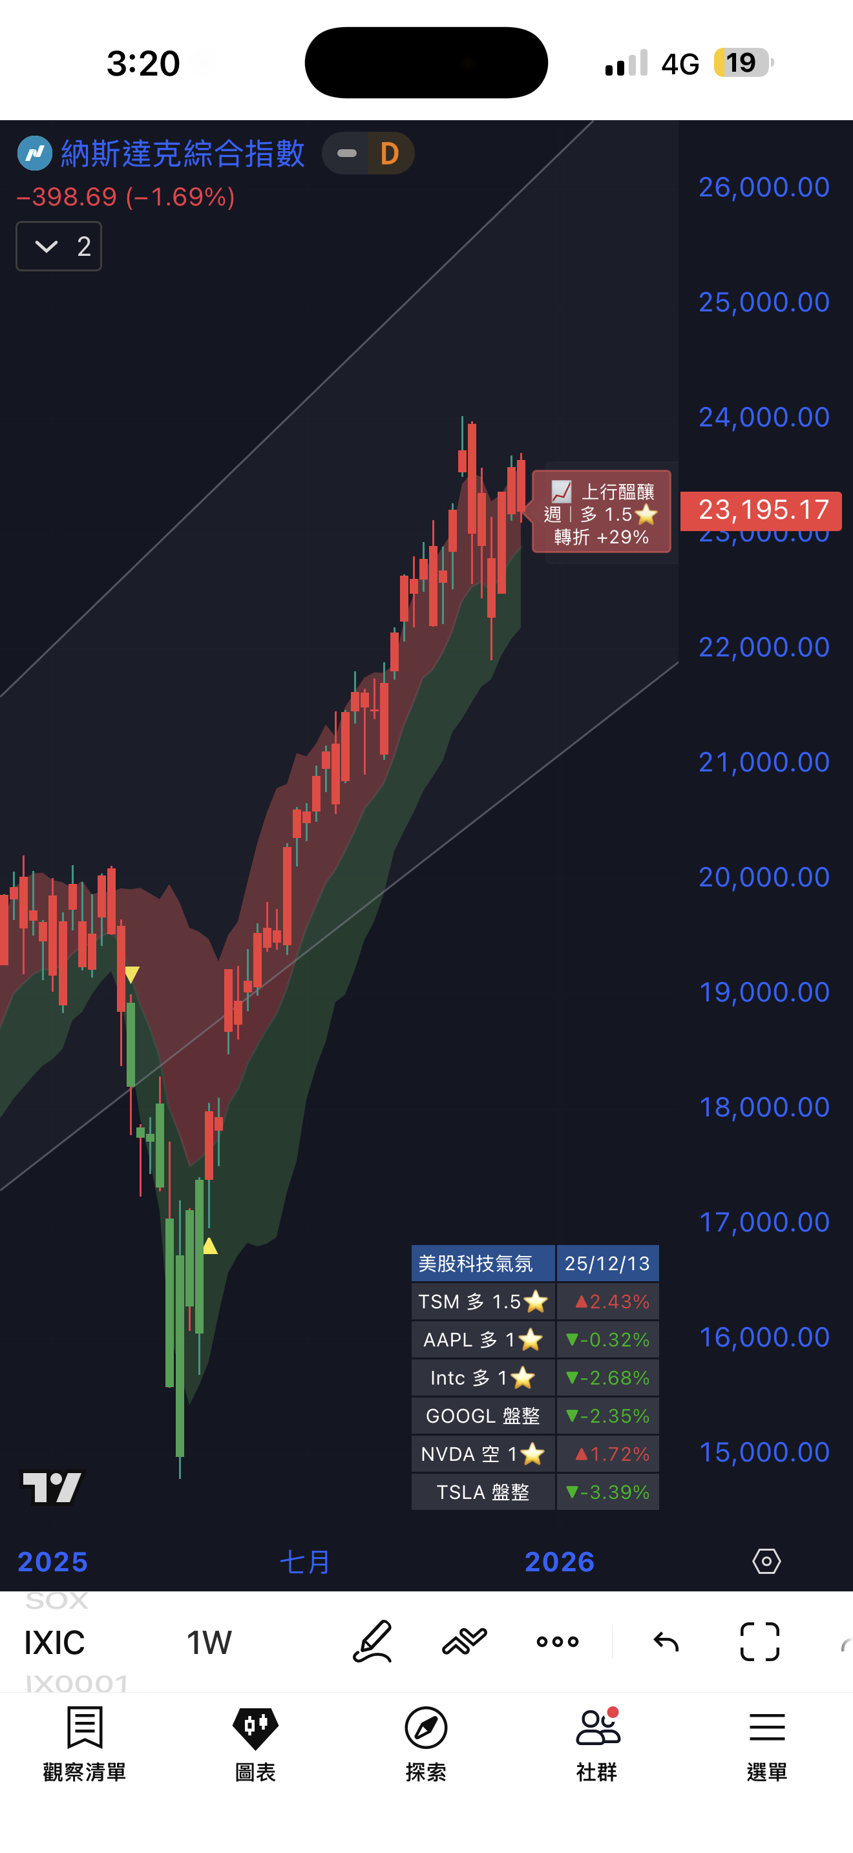Enter fullscreen chart mode
The height and width of the screenshot is (1853, 853).
tap(759, 1641)
